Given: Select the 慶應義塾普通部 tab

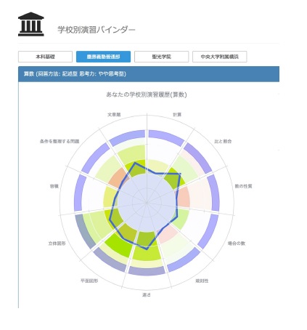Looking at the screenshot, I should tap(103, 57).
